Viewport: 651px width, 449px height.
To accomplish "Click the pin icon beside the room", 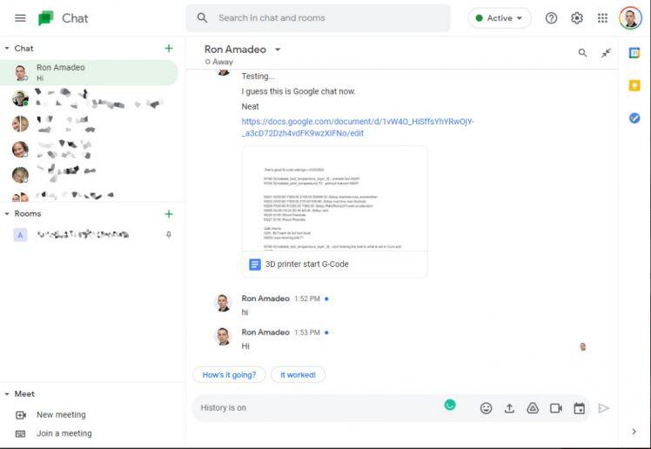I will (169, 235).
